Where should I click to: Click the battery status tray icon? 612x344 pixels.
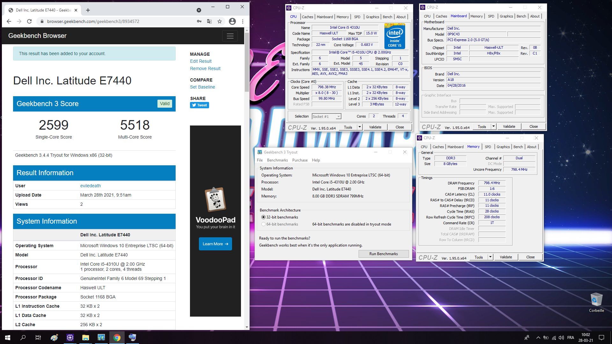click(x=546, y=338)
